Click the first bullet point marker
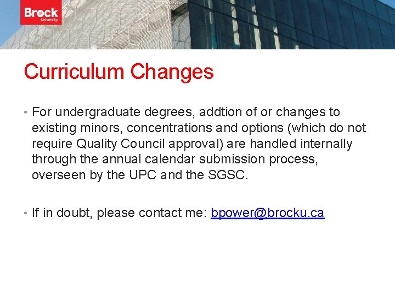395x296 pixels. pyautogui.click(x=26, y=113)
